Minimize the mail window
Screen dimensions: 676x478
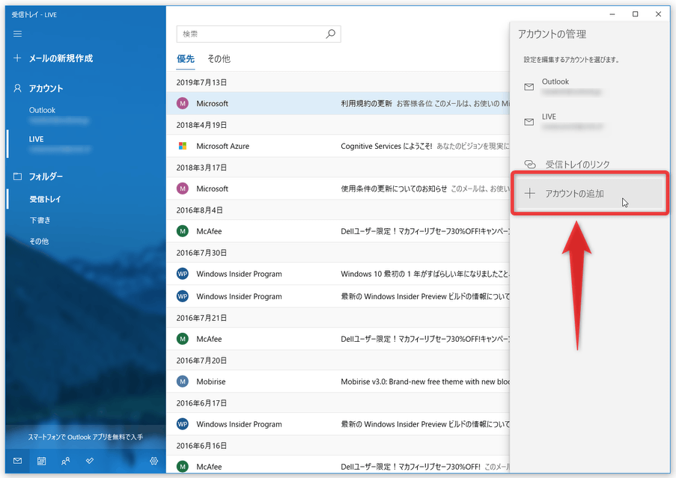tap(612, 14)
